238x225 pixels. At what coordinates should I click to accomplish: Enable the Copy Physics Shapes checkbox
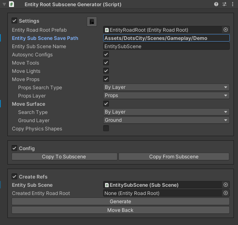[x=106, y=128]
